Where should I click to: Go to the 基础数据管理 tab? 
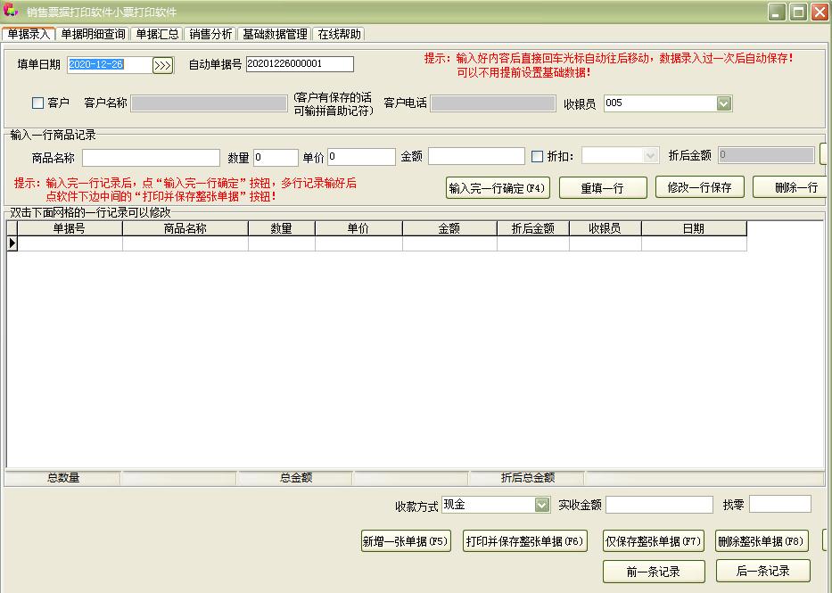coord(275,34)
